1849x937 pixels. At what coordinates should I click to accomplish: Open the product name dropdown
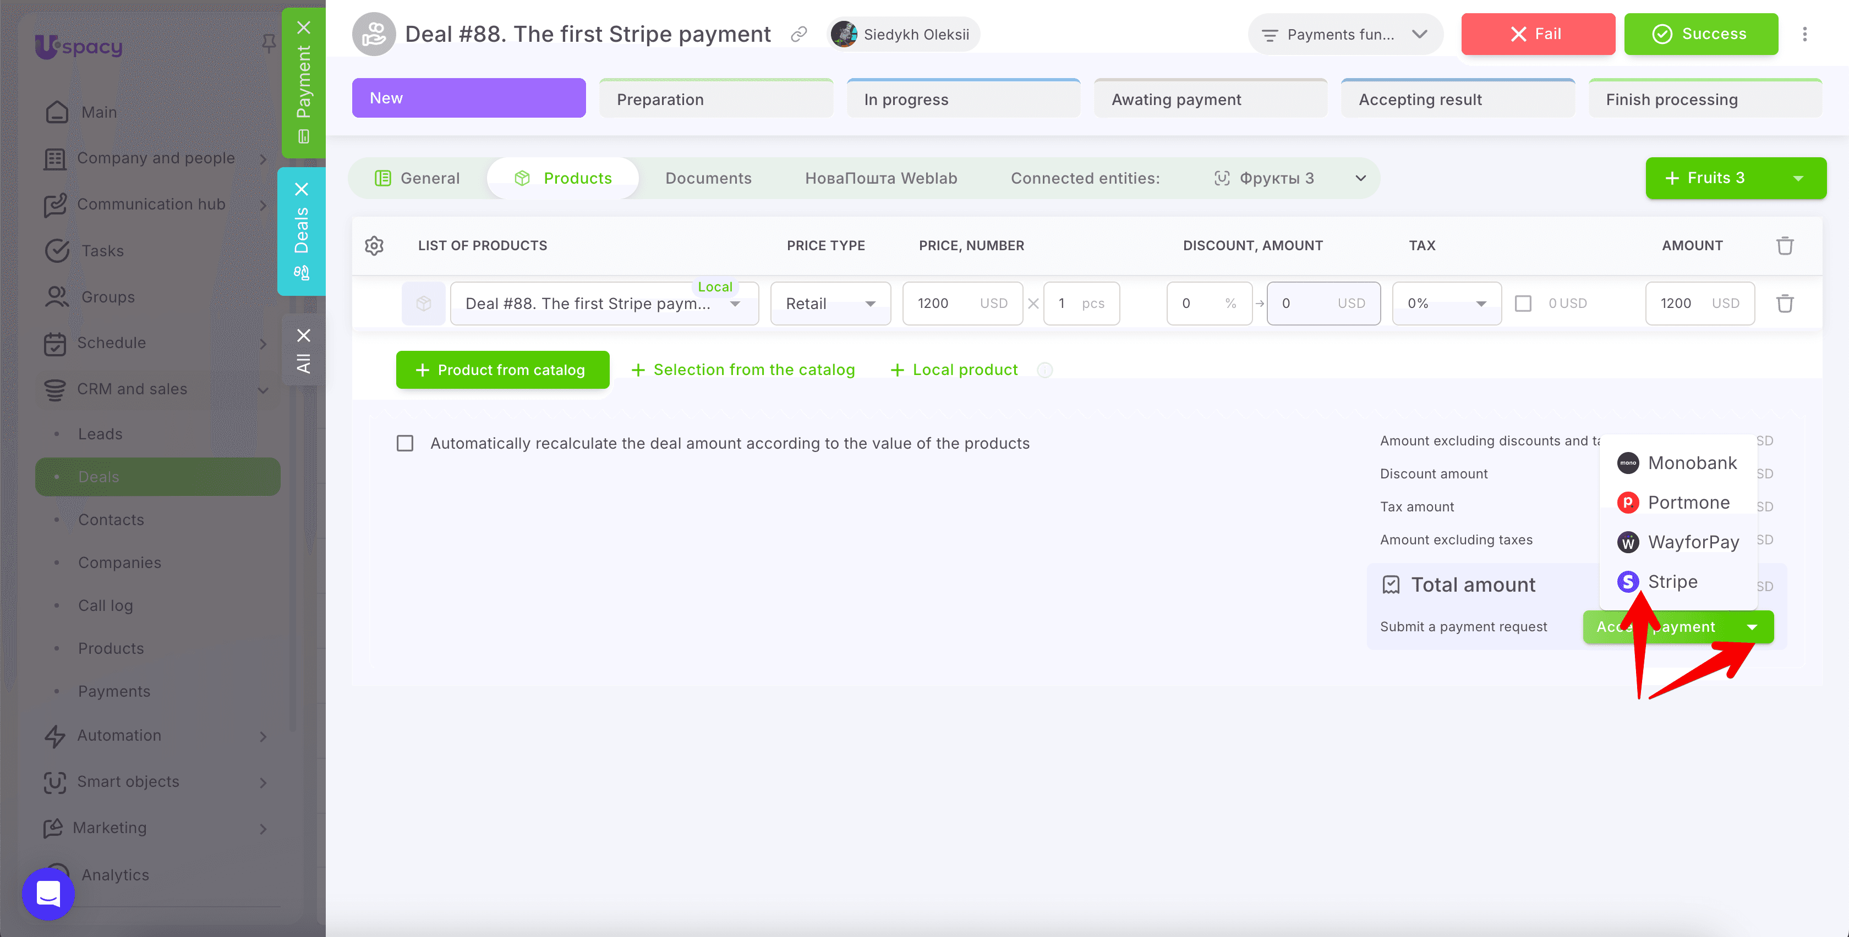click(x=735, y=304)
